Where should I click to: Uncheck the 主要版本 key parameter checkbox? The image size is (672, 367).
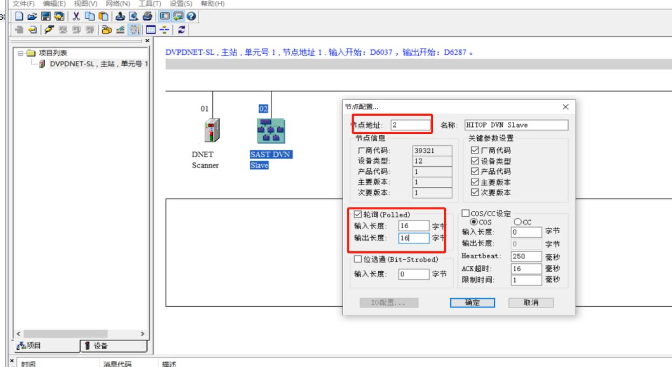coord(474,182)
